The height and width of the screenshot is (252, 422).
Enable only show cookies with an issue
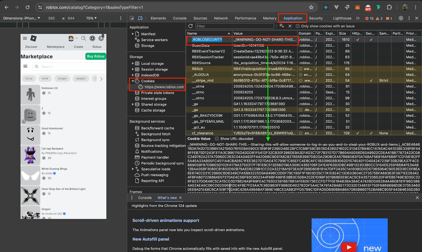[298, 26]
